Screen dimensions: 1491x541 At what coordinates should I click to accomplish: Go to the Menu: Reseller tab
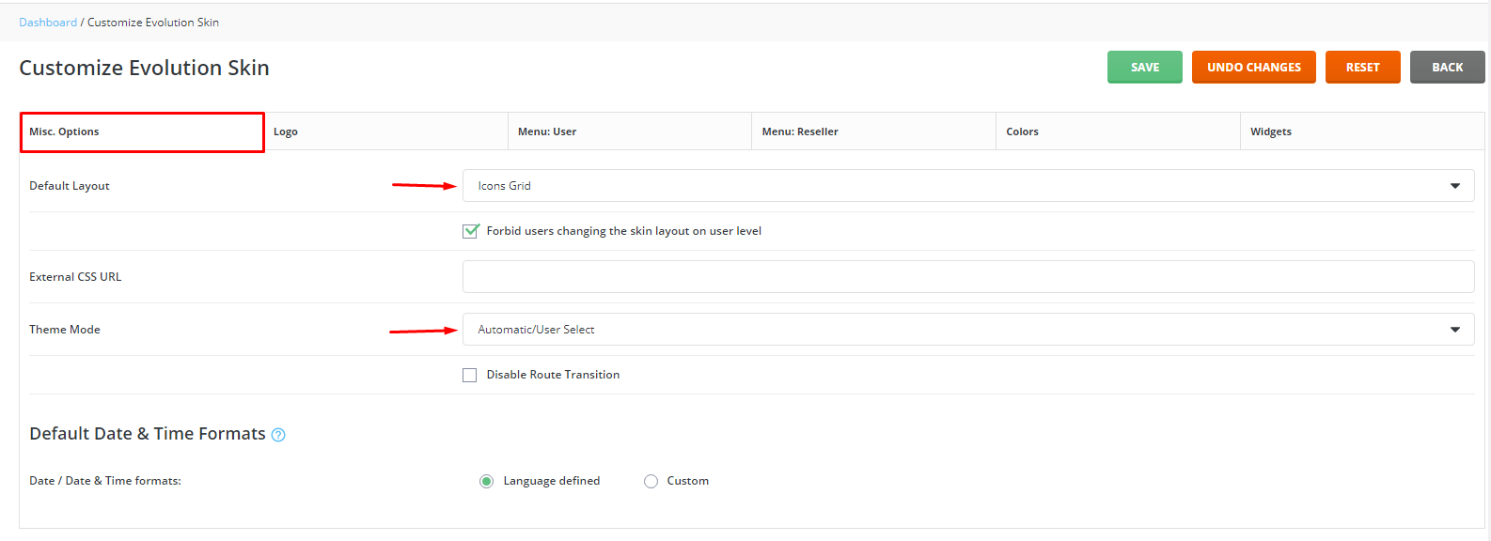874,131
